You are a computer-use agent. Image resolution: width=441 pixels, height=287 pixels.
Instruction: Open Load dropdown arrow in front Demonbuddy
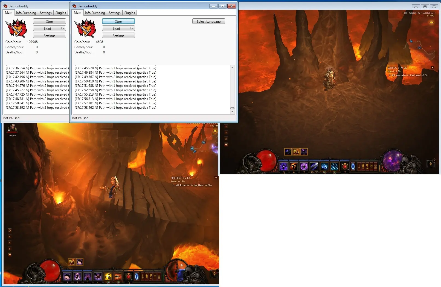132,28
